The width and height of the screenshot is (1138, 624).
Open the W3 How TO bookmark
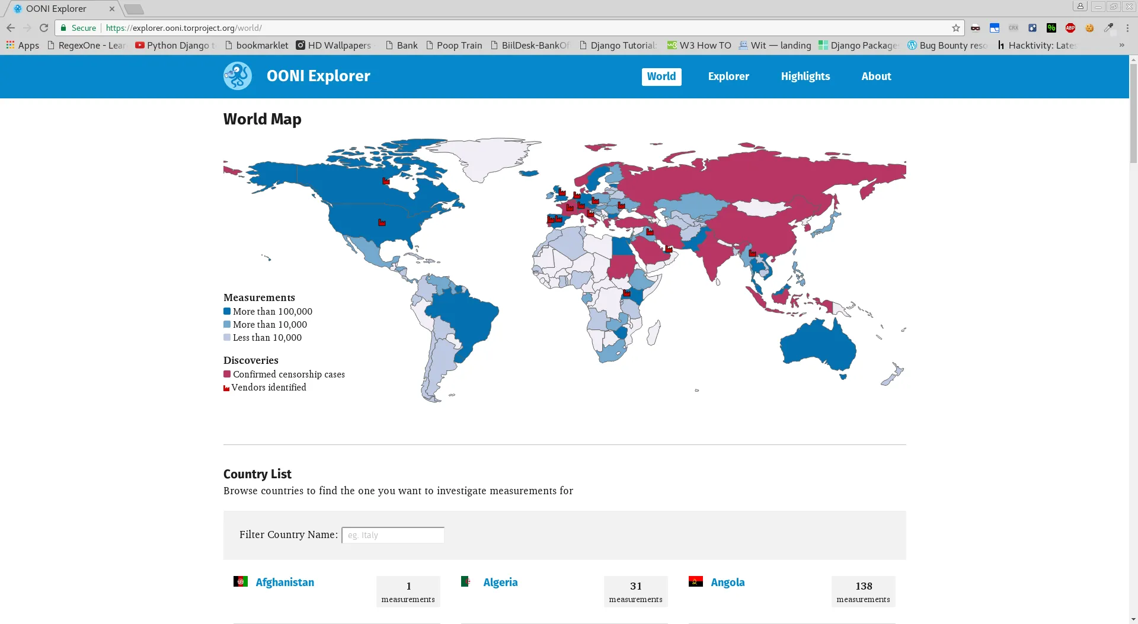click(699, 45)
